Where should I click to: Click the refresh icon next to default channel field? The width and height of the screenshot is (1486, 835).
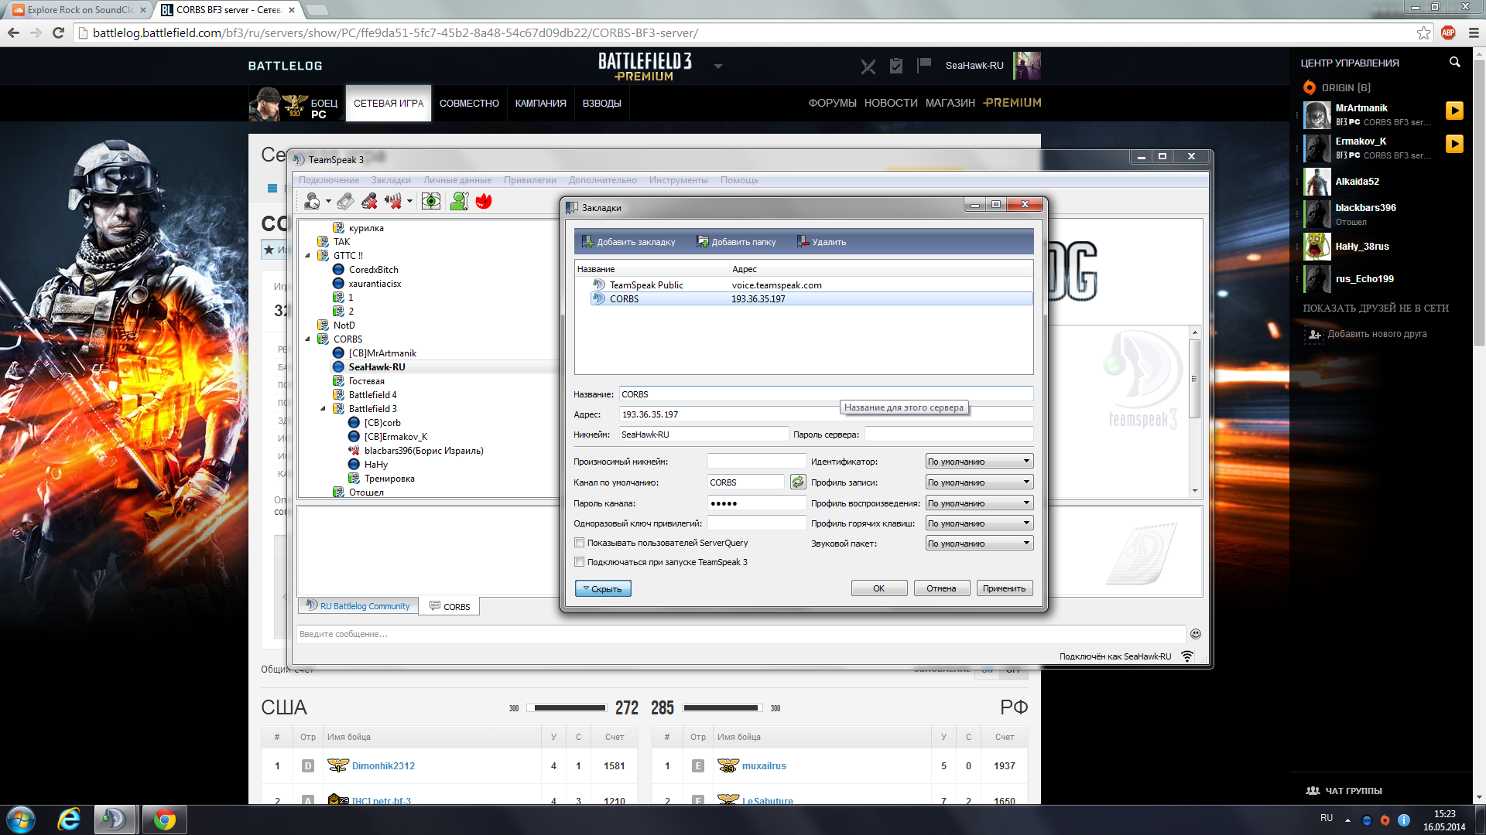(x=798, y=482)
